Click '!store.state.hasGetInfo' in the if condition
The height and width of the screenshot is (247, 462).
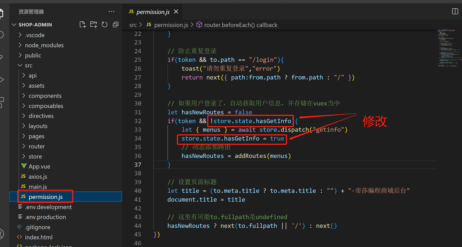[250, 121]
